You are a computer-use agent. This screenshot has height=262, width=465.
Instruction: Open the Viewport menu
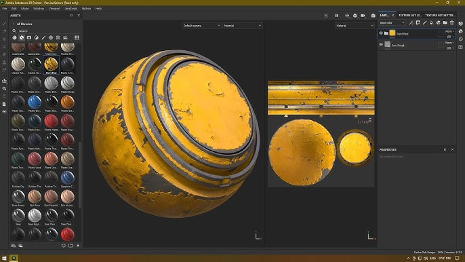click(54, 9)
